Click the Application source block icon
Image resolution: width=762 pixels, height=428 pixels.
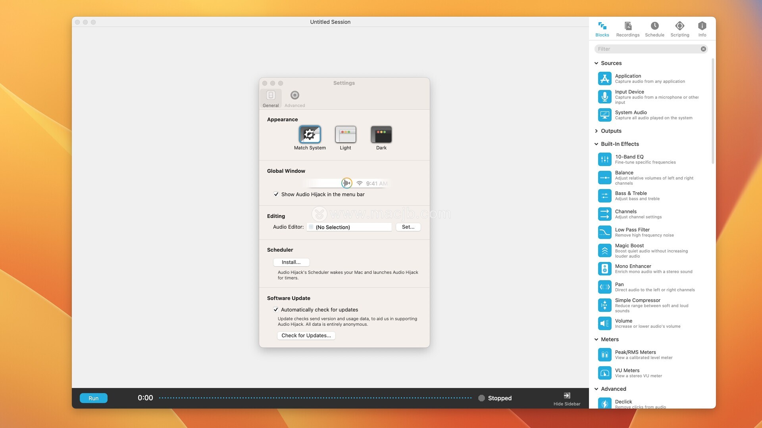point(604,78)
